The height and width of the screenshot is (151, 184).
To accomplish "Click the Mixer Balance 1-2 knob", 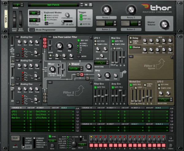I will point(52,69).
